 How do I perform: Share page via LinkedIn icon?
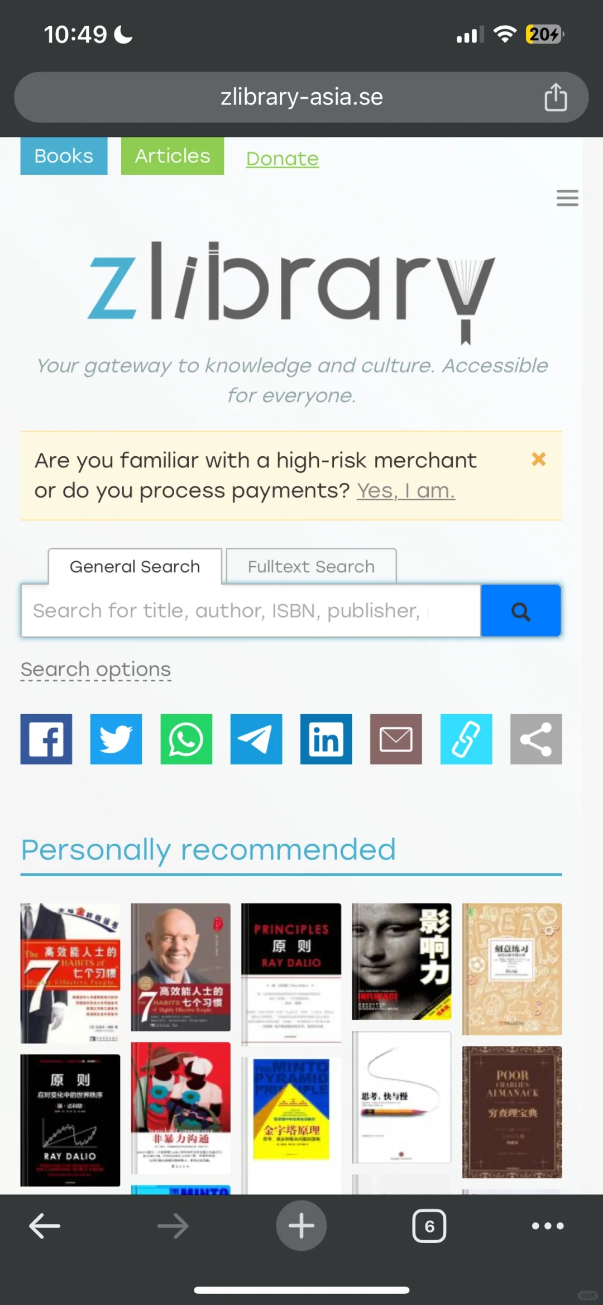click(x=326, y=739)
